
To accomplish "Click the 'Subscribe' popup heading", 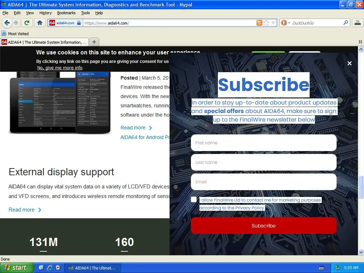I will tap(263, 85).
